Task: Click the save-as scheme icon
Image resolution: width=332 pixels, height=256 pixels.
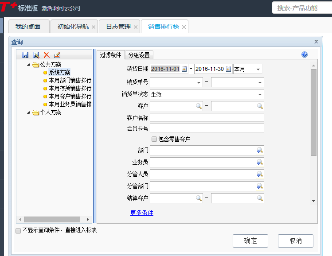Action: click(x=36, y=55)
